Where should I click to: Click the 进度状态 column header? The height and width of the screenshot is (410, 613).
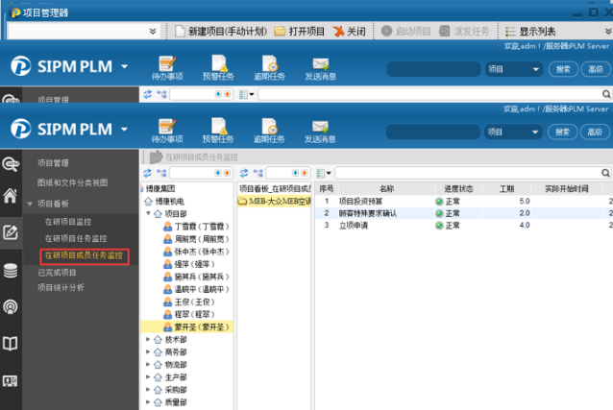coord(458,189)
